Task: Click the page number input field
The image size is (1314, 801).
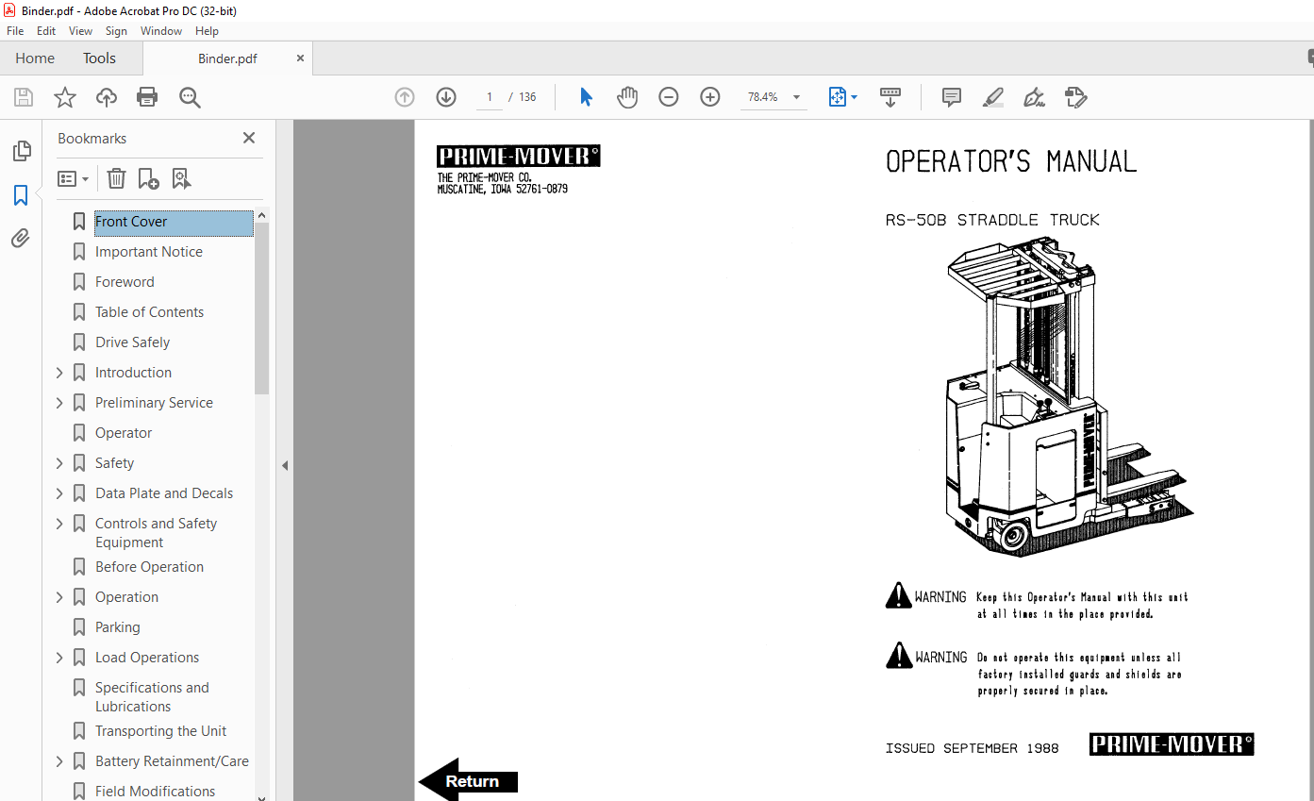Action: (490, 97)
